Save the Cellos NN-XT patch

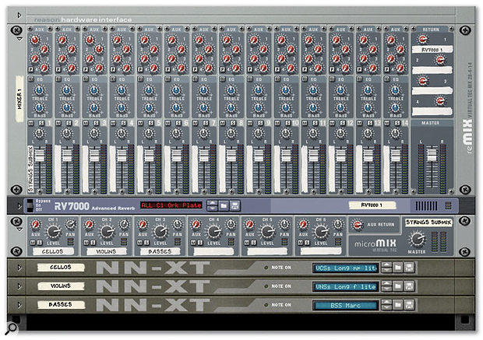409,268
